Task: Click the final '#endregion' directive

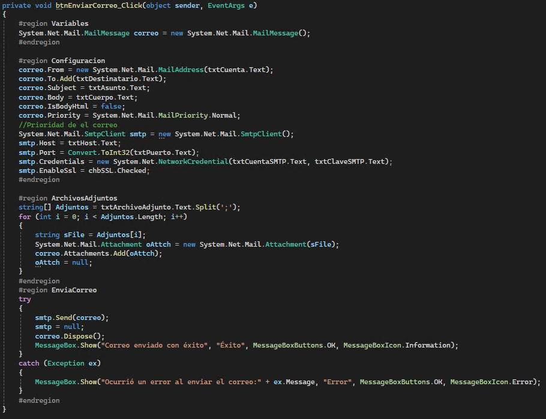Action: 39,400
